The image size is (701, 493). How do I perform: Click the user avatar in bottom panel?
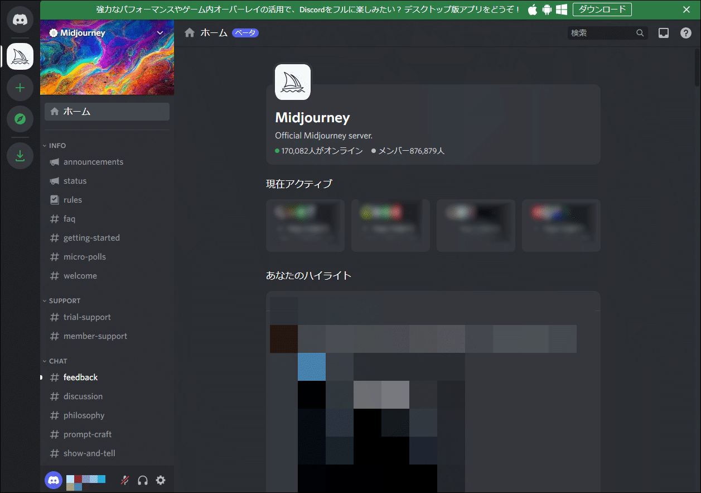54,480
